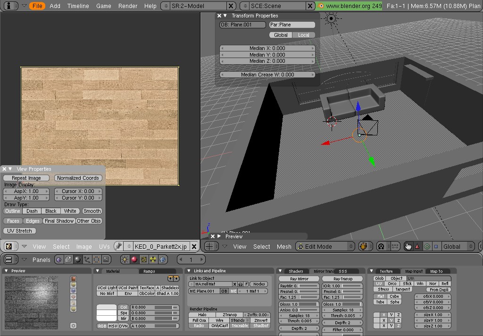Screen dimensions: 483x336
Task: Click translate manipulator triangle icon
Action: pyautogui.click(x=417, y=246)
